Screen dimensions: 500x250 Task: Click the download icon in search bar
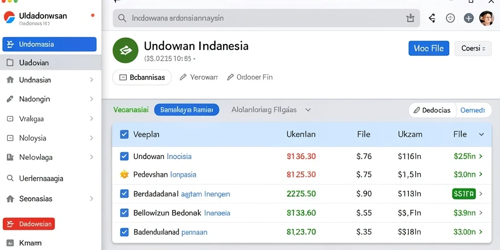point(410,18)
